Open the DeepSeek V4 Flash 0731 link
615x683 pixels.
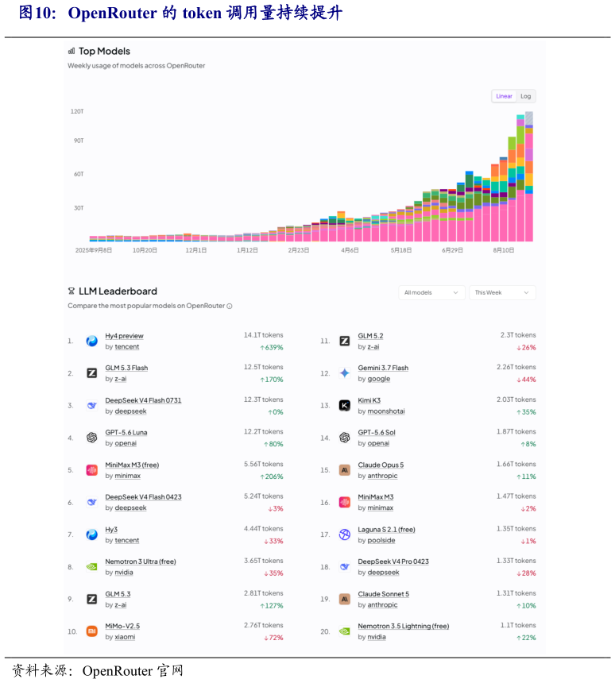pyautogui.click(x=143, y=400)
